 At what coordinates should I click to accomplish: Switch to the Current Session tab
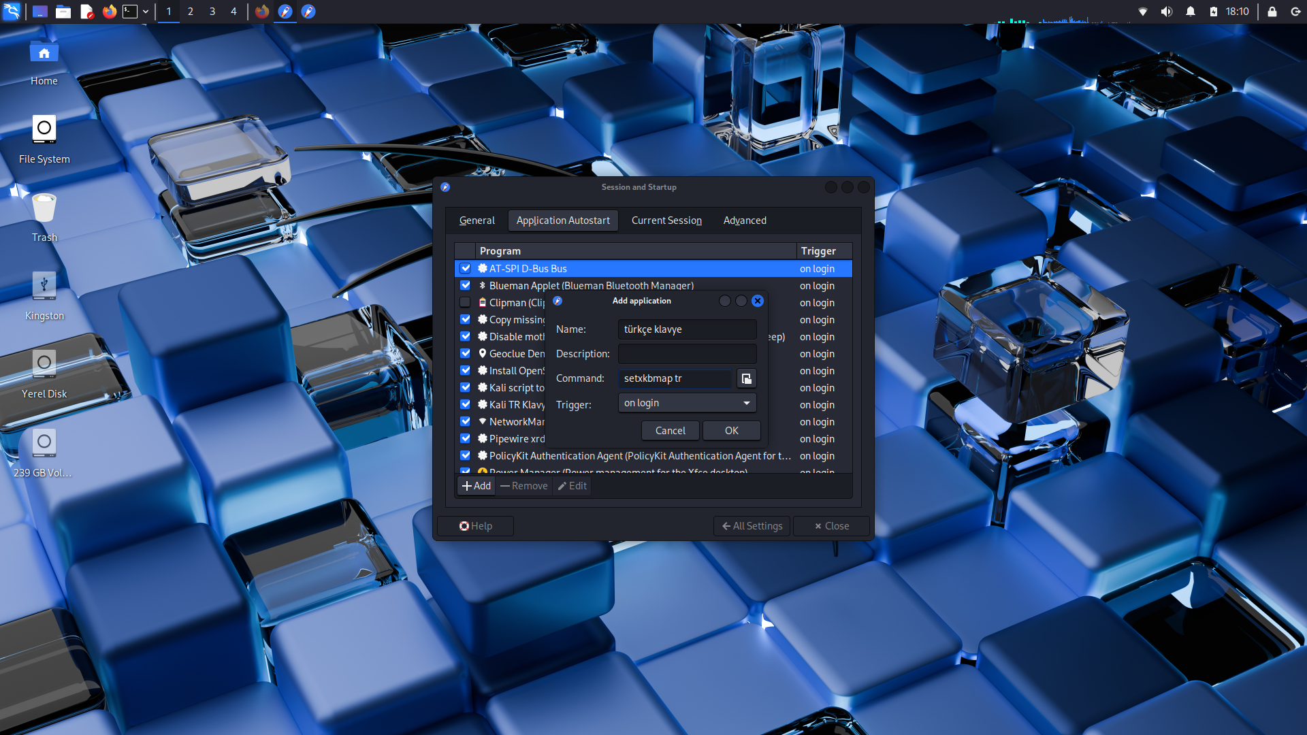pos(666,220)
